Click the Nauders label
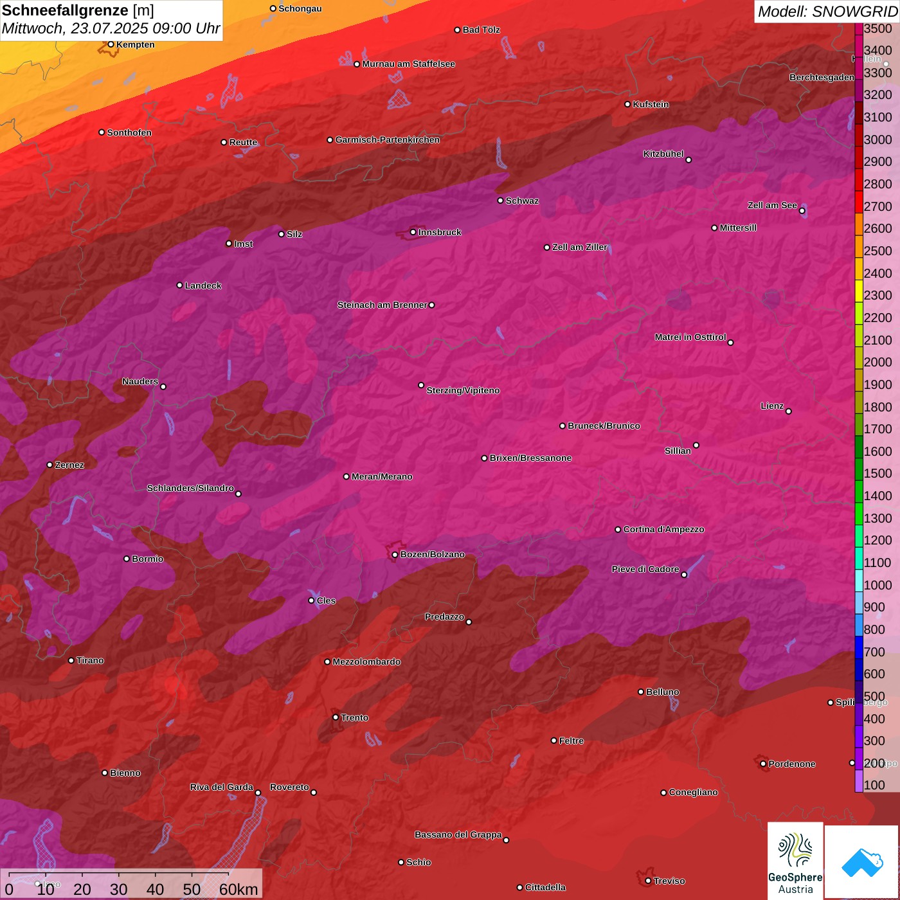Image resolution: width=900 pixels, height=900 pixels. 140,381
